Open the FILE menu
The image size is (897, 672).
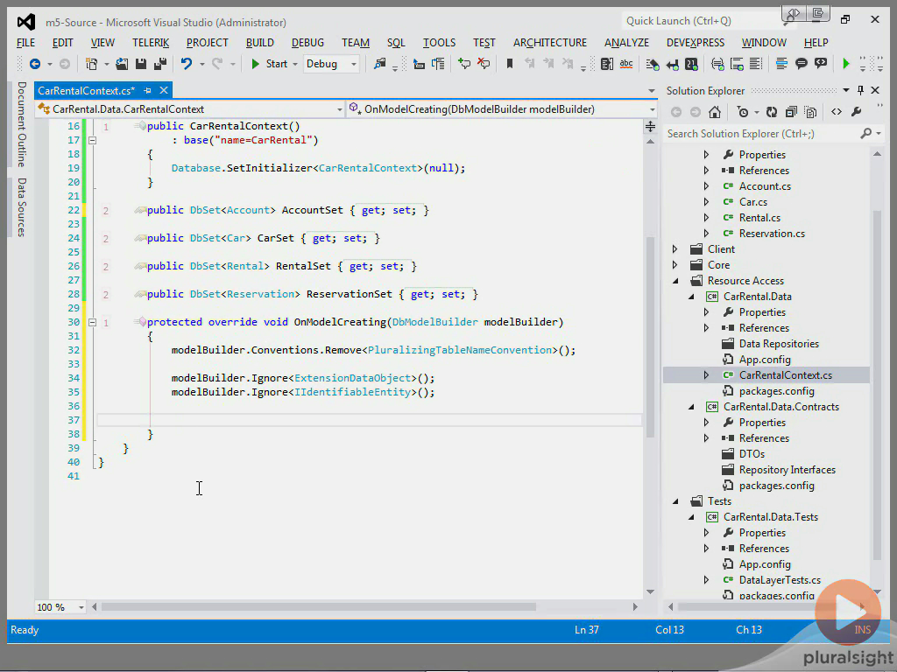tap(25, 43)
